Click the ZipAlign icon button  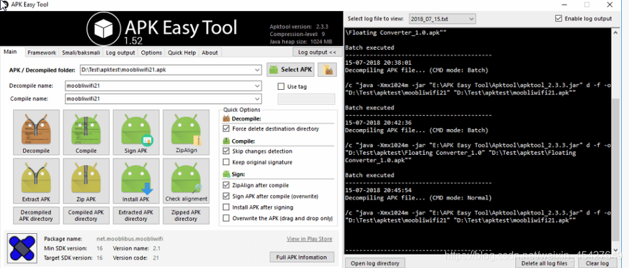click(186, 132)
